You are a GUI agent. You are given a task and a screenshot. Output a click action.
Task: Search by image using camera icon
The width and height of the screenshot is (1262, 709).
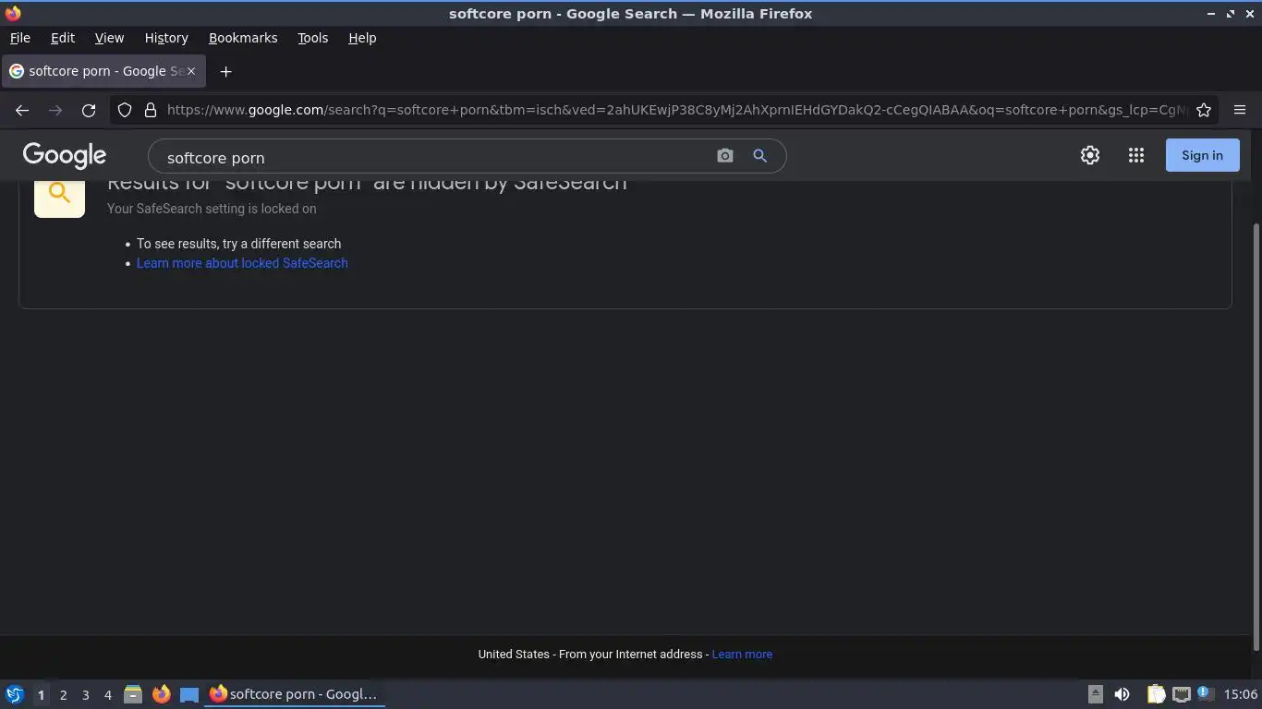point(725,156)
